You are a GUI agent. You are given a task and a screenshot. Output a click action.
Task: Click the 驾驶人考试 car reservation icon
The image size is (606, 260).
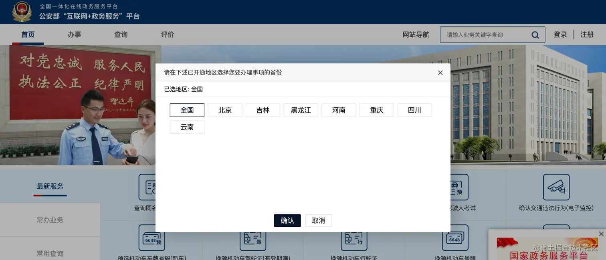pos(459,187)
